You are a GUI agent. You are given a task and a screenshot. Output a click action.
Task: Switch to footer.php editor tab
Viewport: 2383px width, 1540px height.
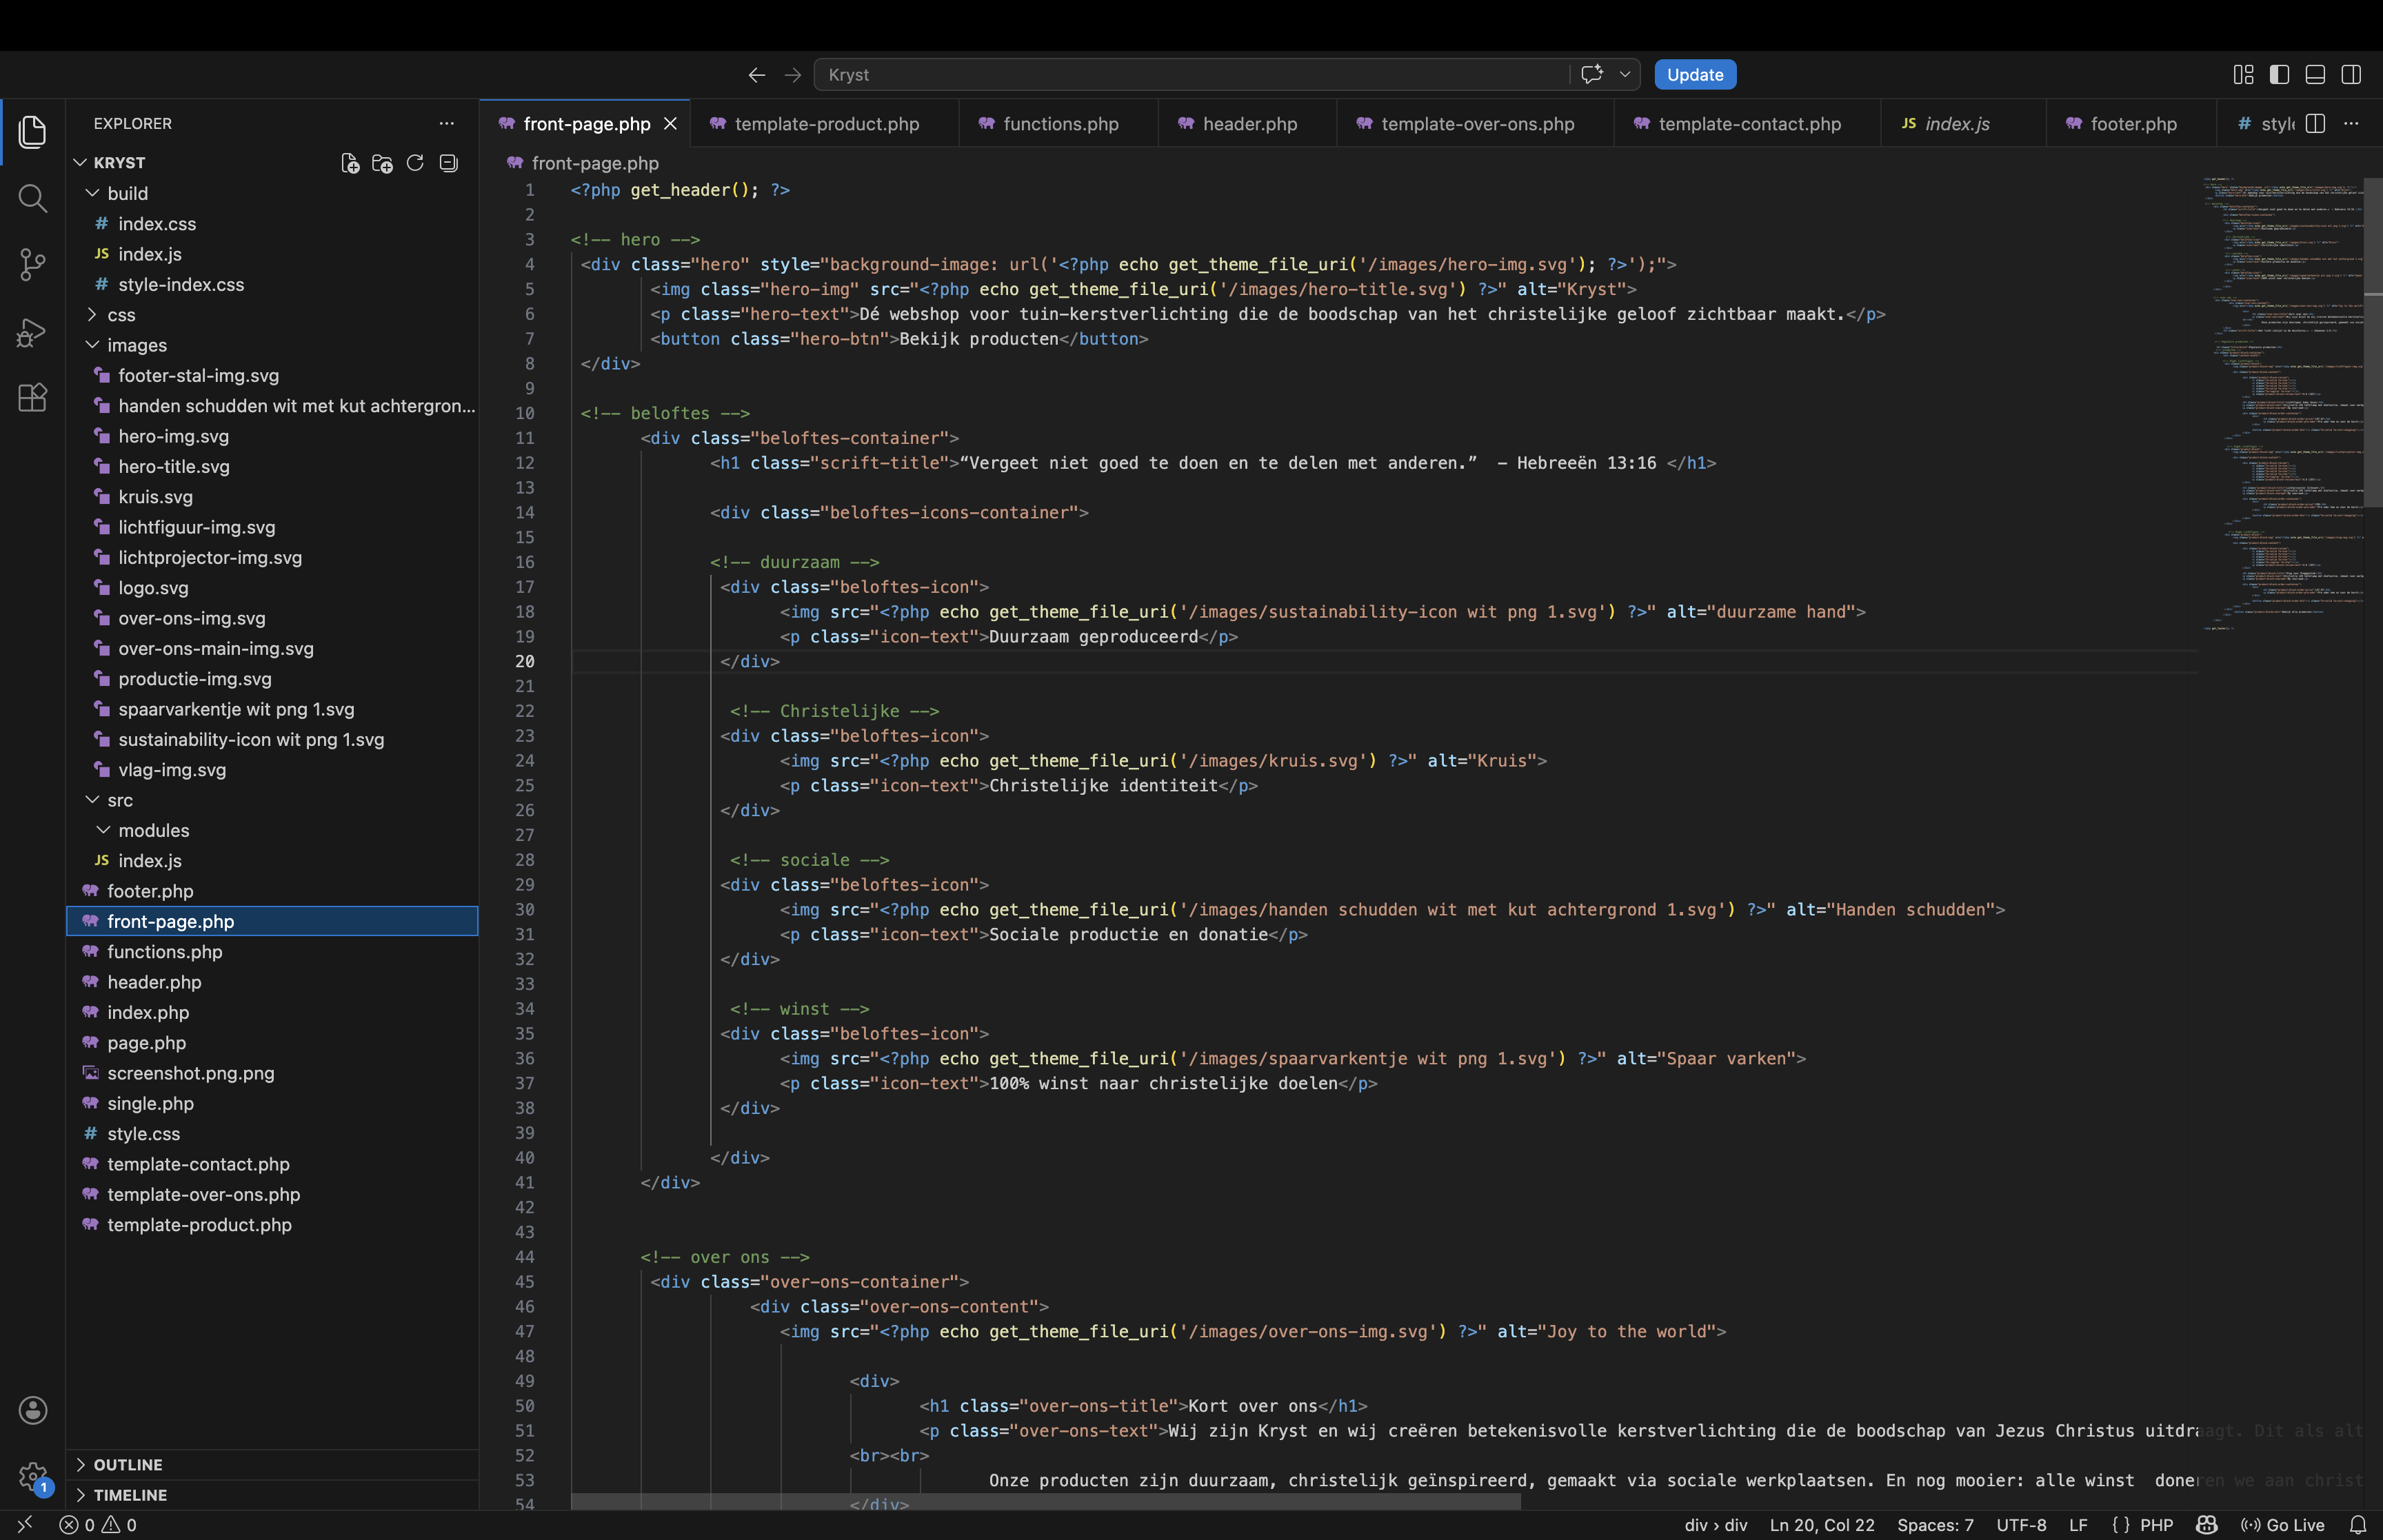[x=2132, y=124]
